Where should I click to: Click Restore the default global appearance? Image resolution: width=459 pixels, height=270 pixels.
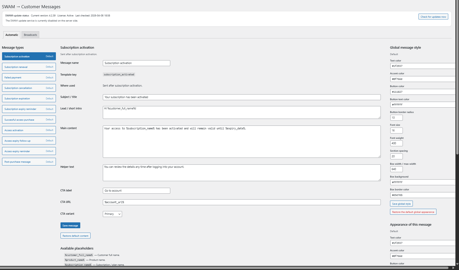click(x=413, y=212)
